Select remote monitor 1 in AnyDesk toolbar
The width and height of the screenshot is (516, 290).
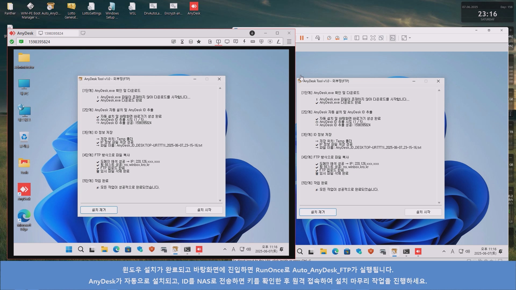click(218, 42)
